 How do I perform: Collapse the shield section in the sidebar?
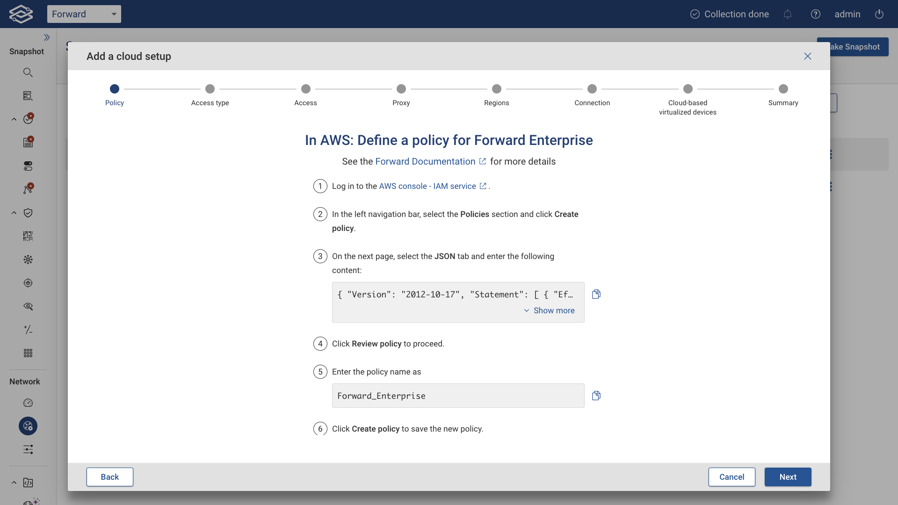pyautogui.click(x=13, y=213)
